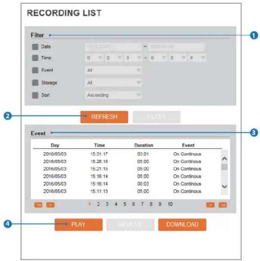Open the end time second dropdown
This screenshot has height=261, width=260.
[x=197, y=58]
